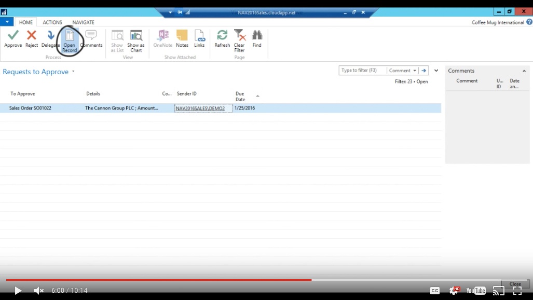This screenshot has height=300, width=533.
Task: Click the Type to filter box
Action: [x=363, y=71]
